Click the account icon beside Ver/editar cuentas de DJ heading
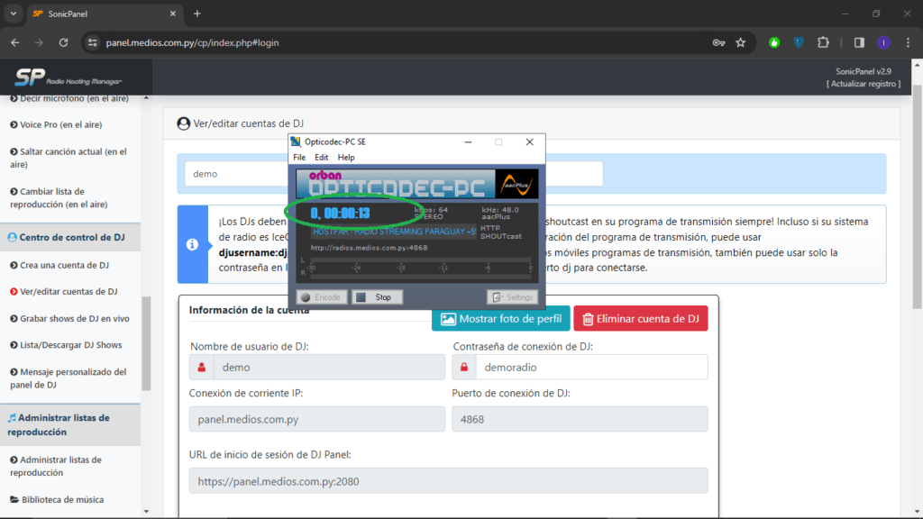The width and height of the screenshot is (923, 519). click(x=184, y=123)
